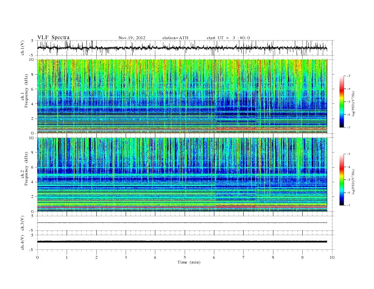Click the 'station=ATH' label
Image resolution: width=374 pixels, height=289 pixels.
click(x=175, y=38)
